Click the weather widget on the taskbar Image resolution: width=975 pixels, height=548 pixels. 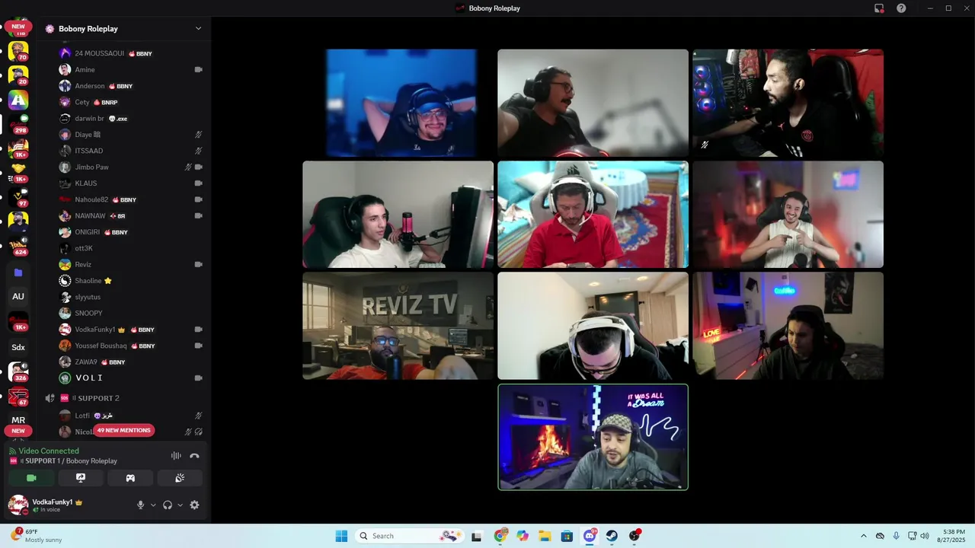[x=37, y=536]
